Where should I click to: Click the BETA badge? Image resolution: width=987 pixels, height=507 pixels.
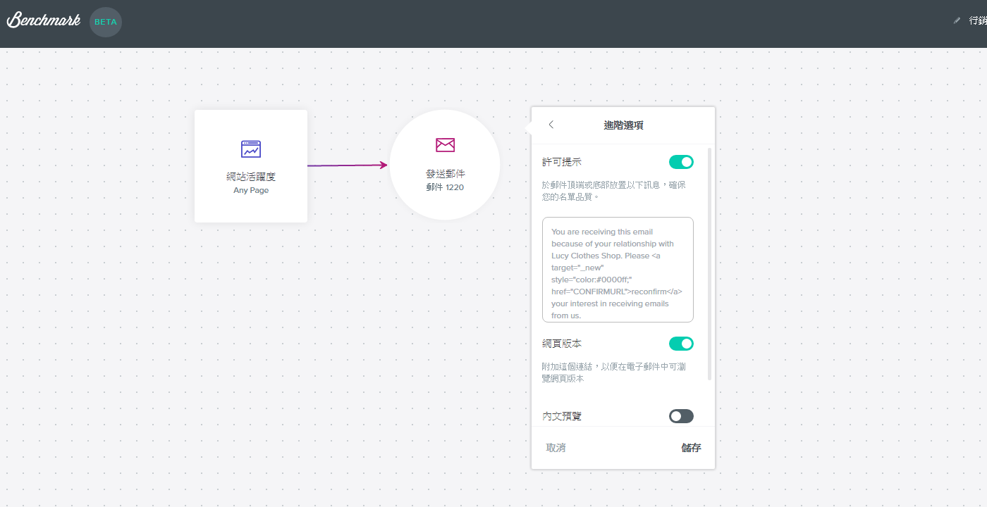[106, 22]
